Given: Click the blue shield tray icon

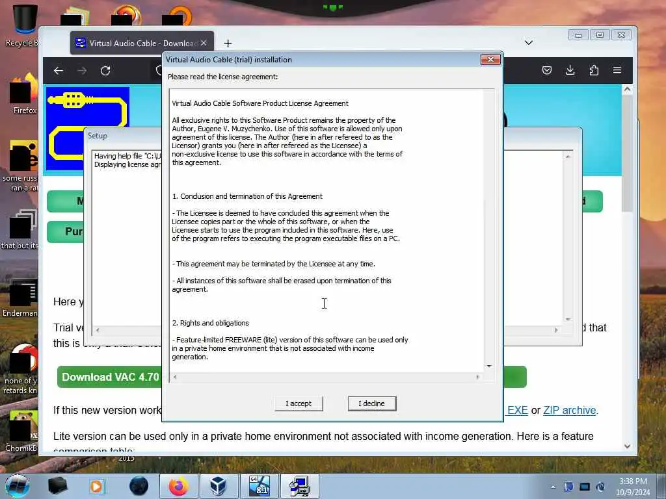Looking at the screenshot, I should [x=568, y=487].
